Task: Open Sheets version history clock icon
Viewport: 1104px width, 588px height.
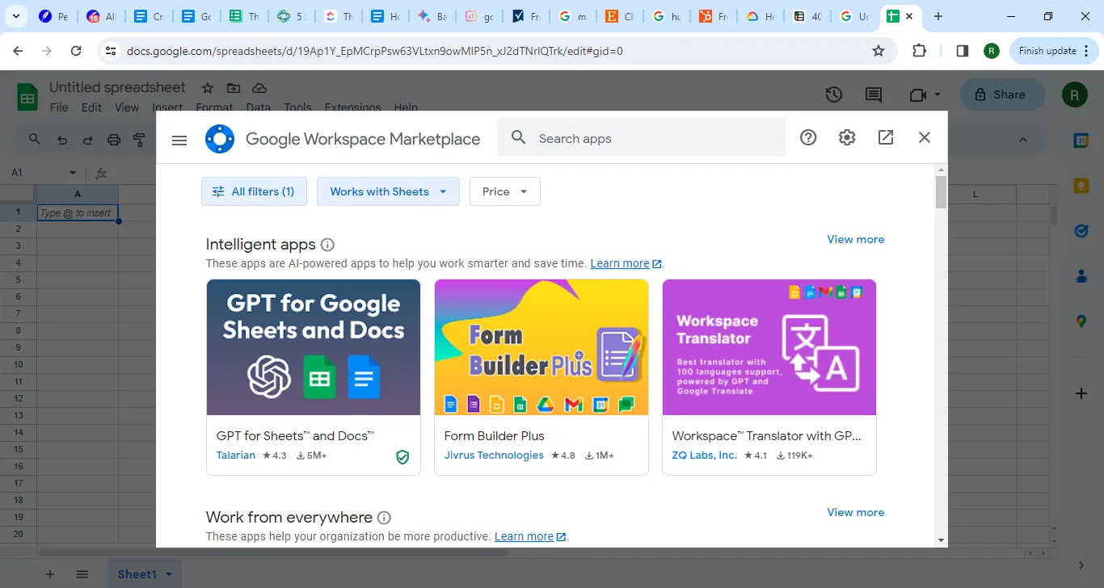Action: coord(834,94)
